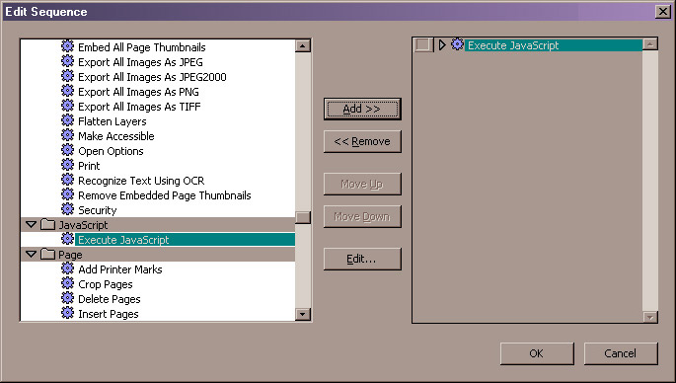
Task: Open the Edit... dialog button
Action: click(x=362, y=259)
